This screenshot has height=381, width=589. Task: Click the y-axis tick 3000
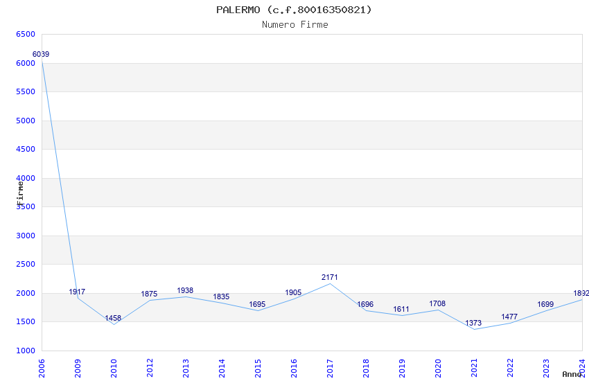26,236
